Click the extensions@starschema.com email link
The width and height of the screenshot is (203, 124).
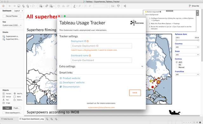click(x=101, y=107)
